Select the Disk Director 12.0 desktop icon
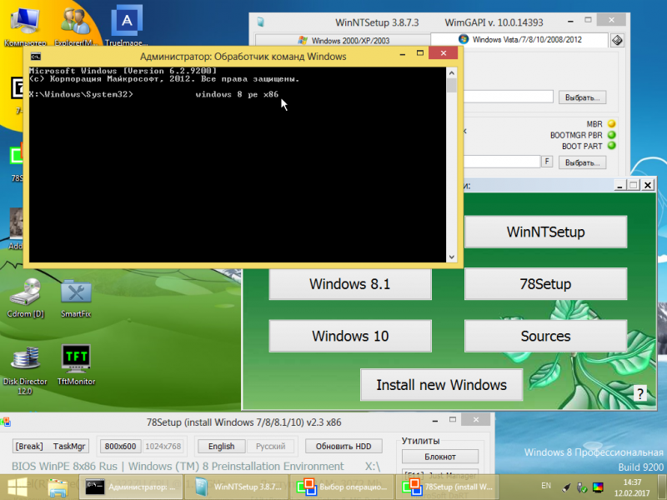This screenshot has height=500, width=667. pyautogui.click(x=25, y=371)
